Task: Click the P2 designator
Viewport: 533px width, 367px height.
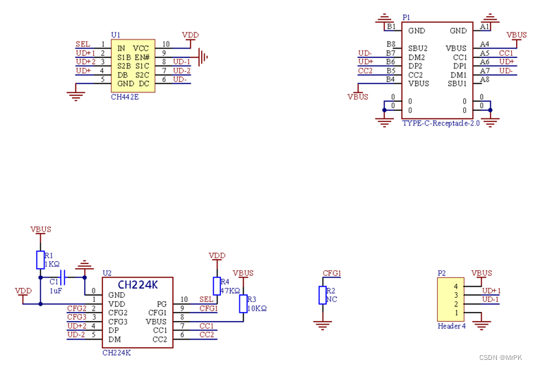Action: coord(441,273)
